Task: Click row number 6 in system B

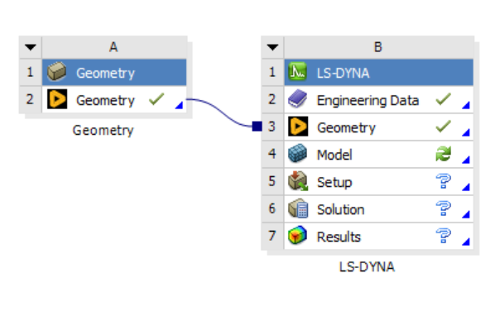Action: pyautogui.click(x=272, y=209)
